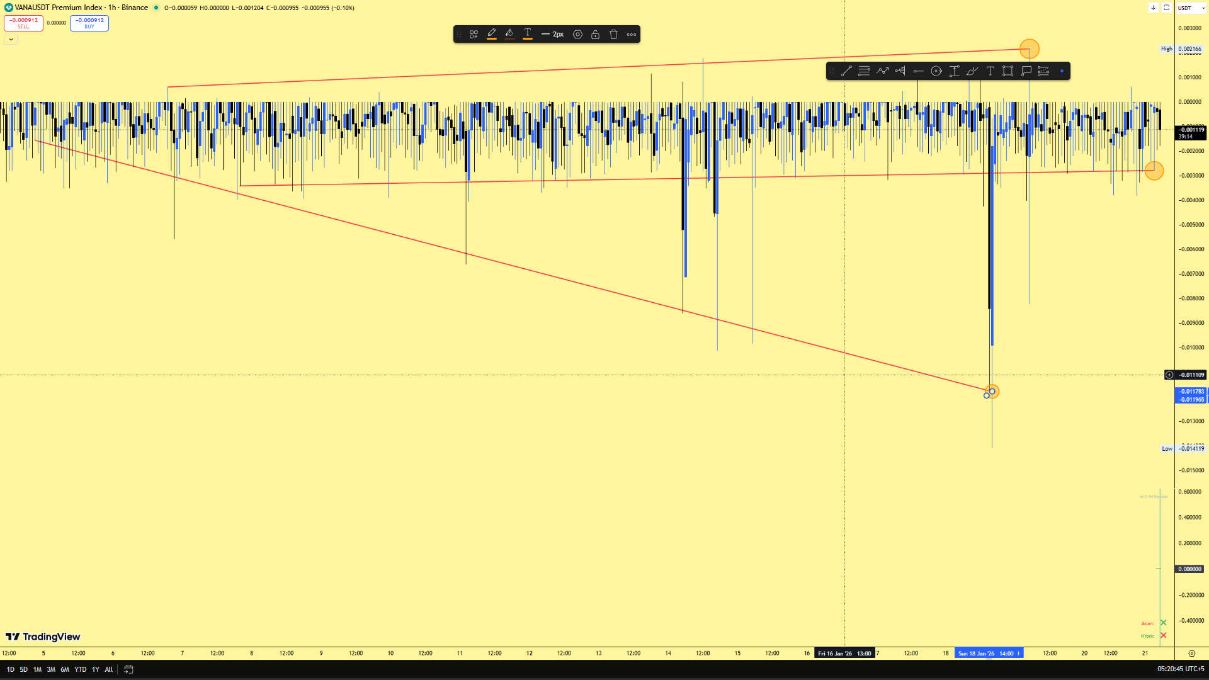Expand the USDT currency dropdown
Image resolution: width=1209 pixels, height=680 pixels.
tap(1191, 8)
